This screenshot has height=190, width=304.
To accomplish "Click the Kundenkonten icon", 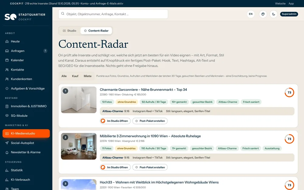I will pyautogui.click(x=7, y=79).
